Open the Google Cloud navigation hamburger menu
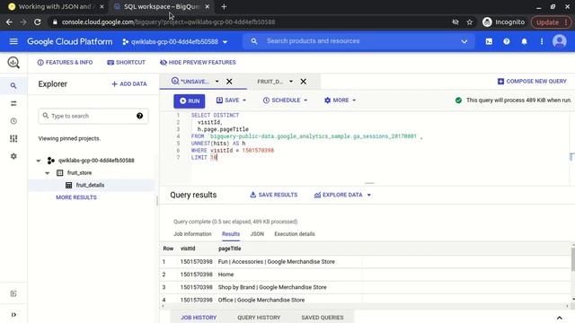The image size is (575, 323). [13, 41]
